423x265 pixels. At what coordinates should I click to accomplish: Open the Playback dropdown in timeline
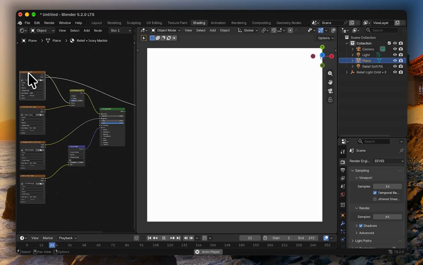click(x=68, y=238)
